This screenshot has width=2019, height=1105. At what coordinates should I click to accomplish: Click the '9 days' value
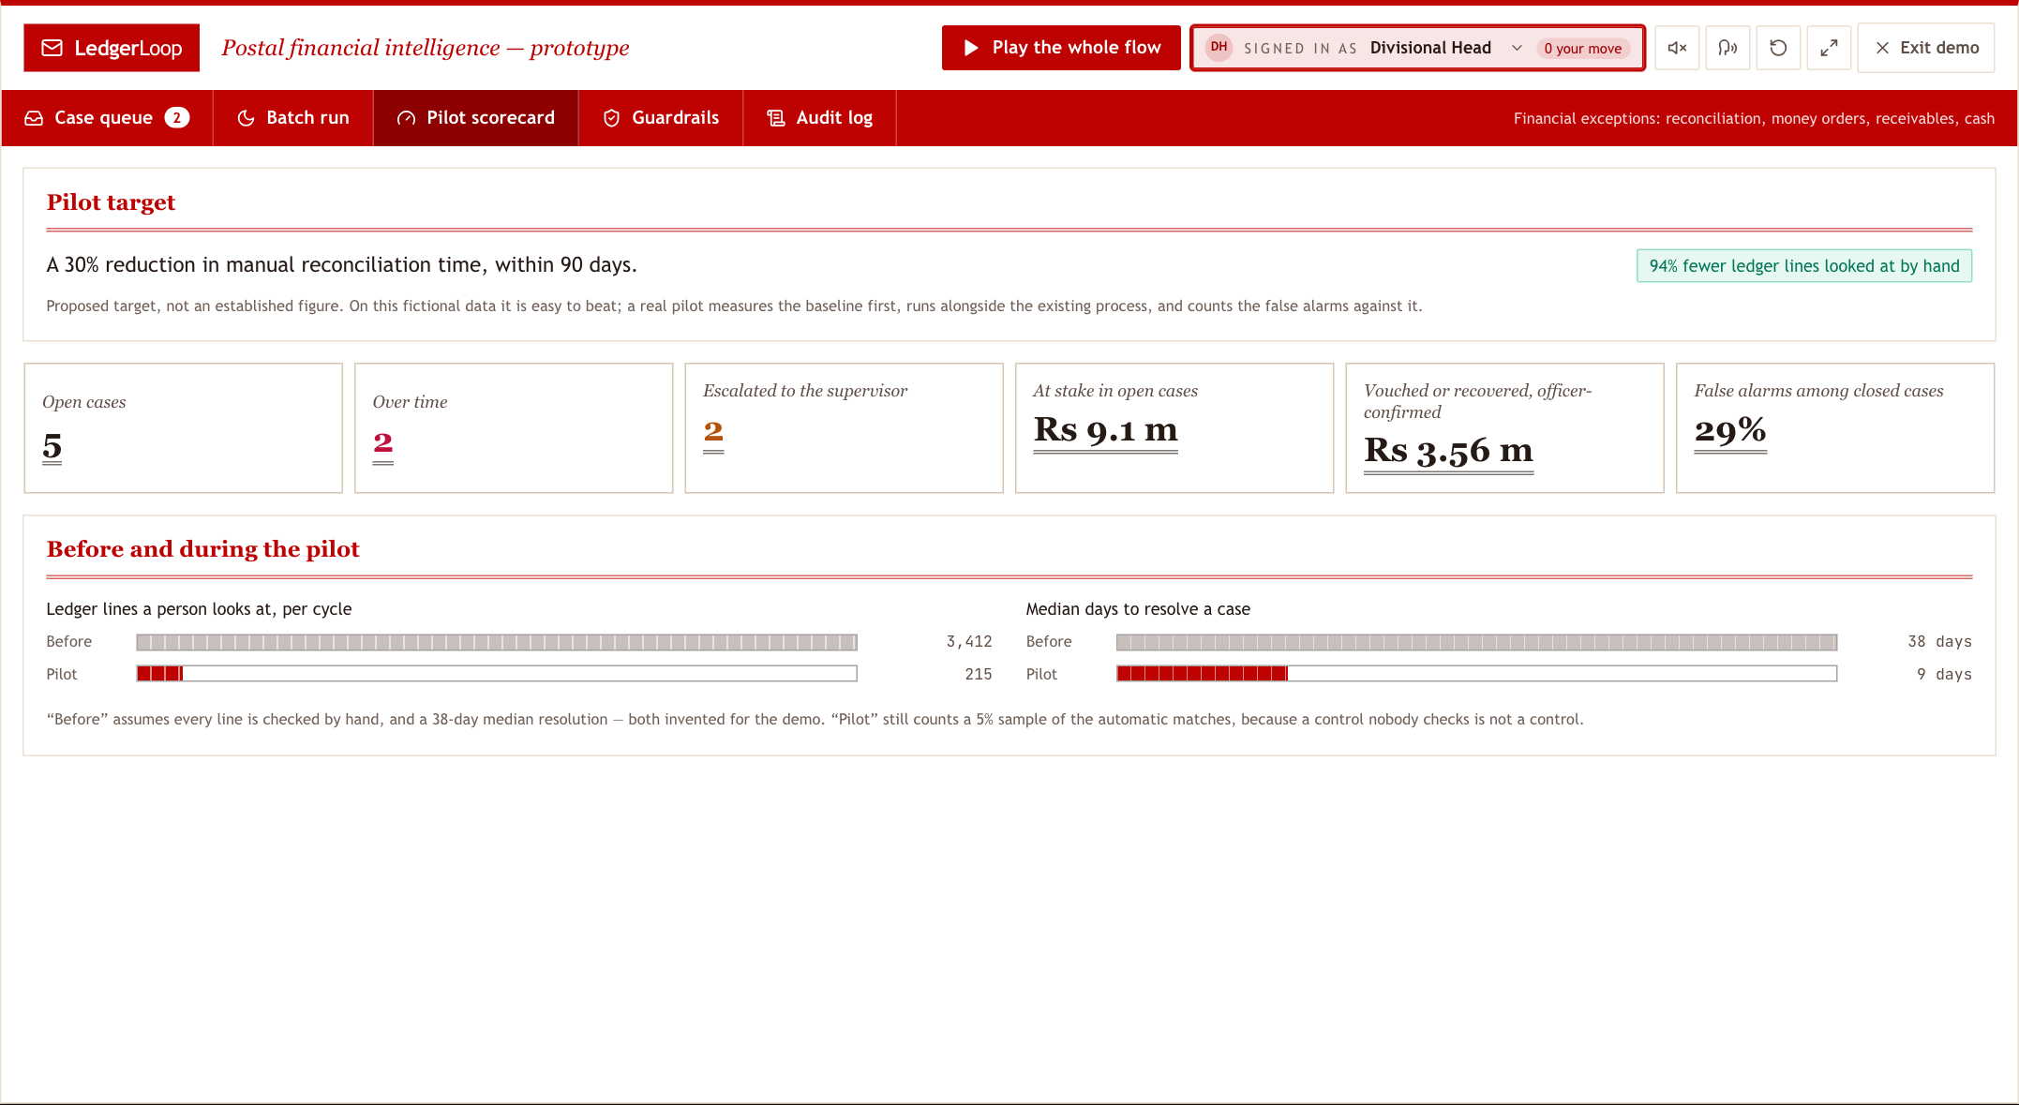[1944, 675]
